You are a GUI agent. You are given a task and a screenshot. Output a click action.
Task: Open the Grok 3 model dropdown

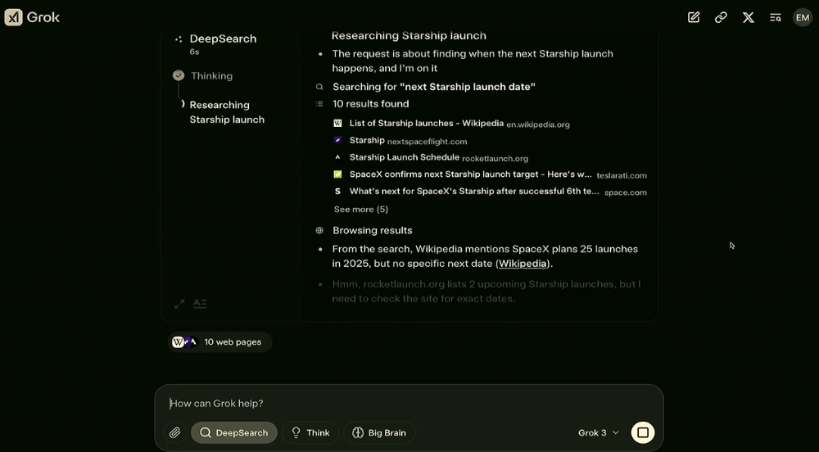598,432
